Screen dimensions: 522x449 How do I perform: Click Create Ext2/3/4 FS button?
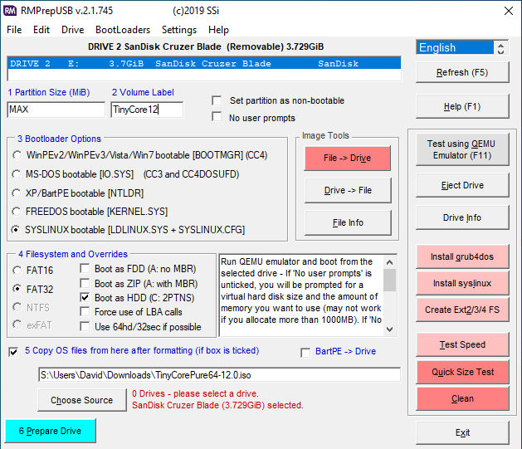462,310
